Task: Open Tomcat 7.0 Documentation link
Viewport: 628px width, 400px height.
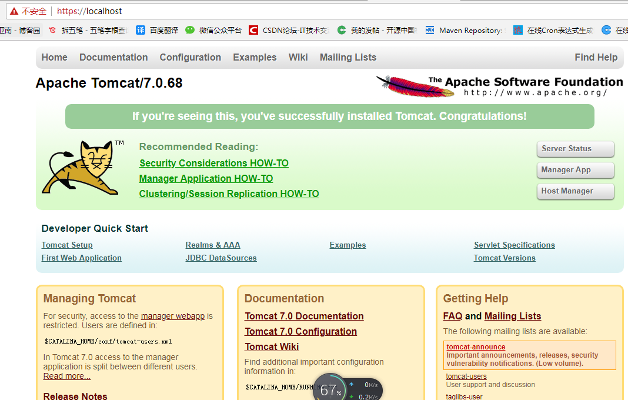Action: click(x=305, y=316)
